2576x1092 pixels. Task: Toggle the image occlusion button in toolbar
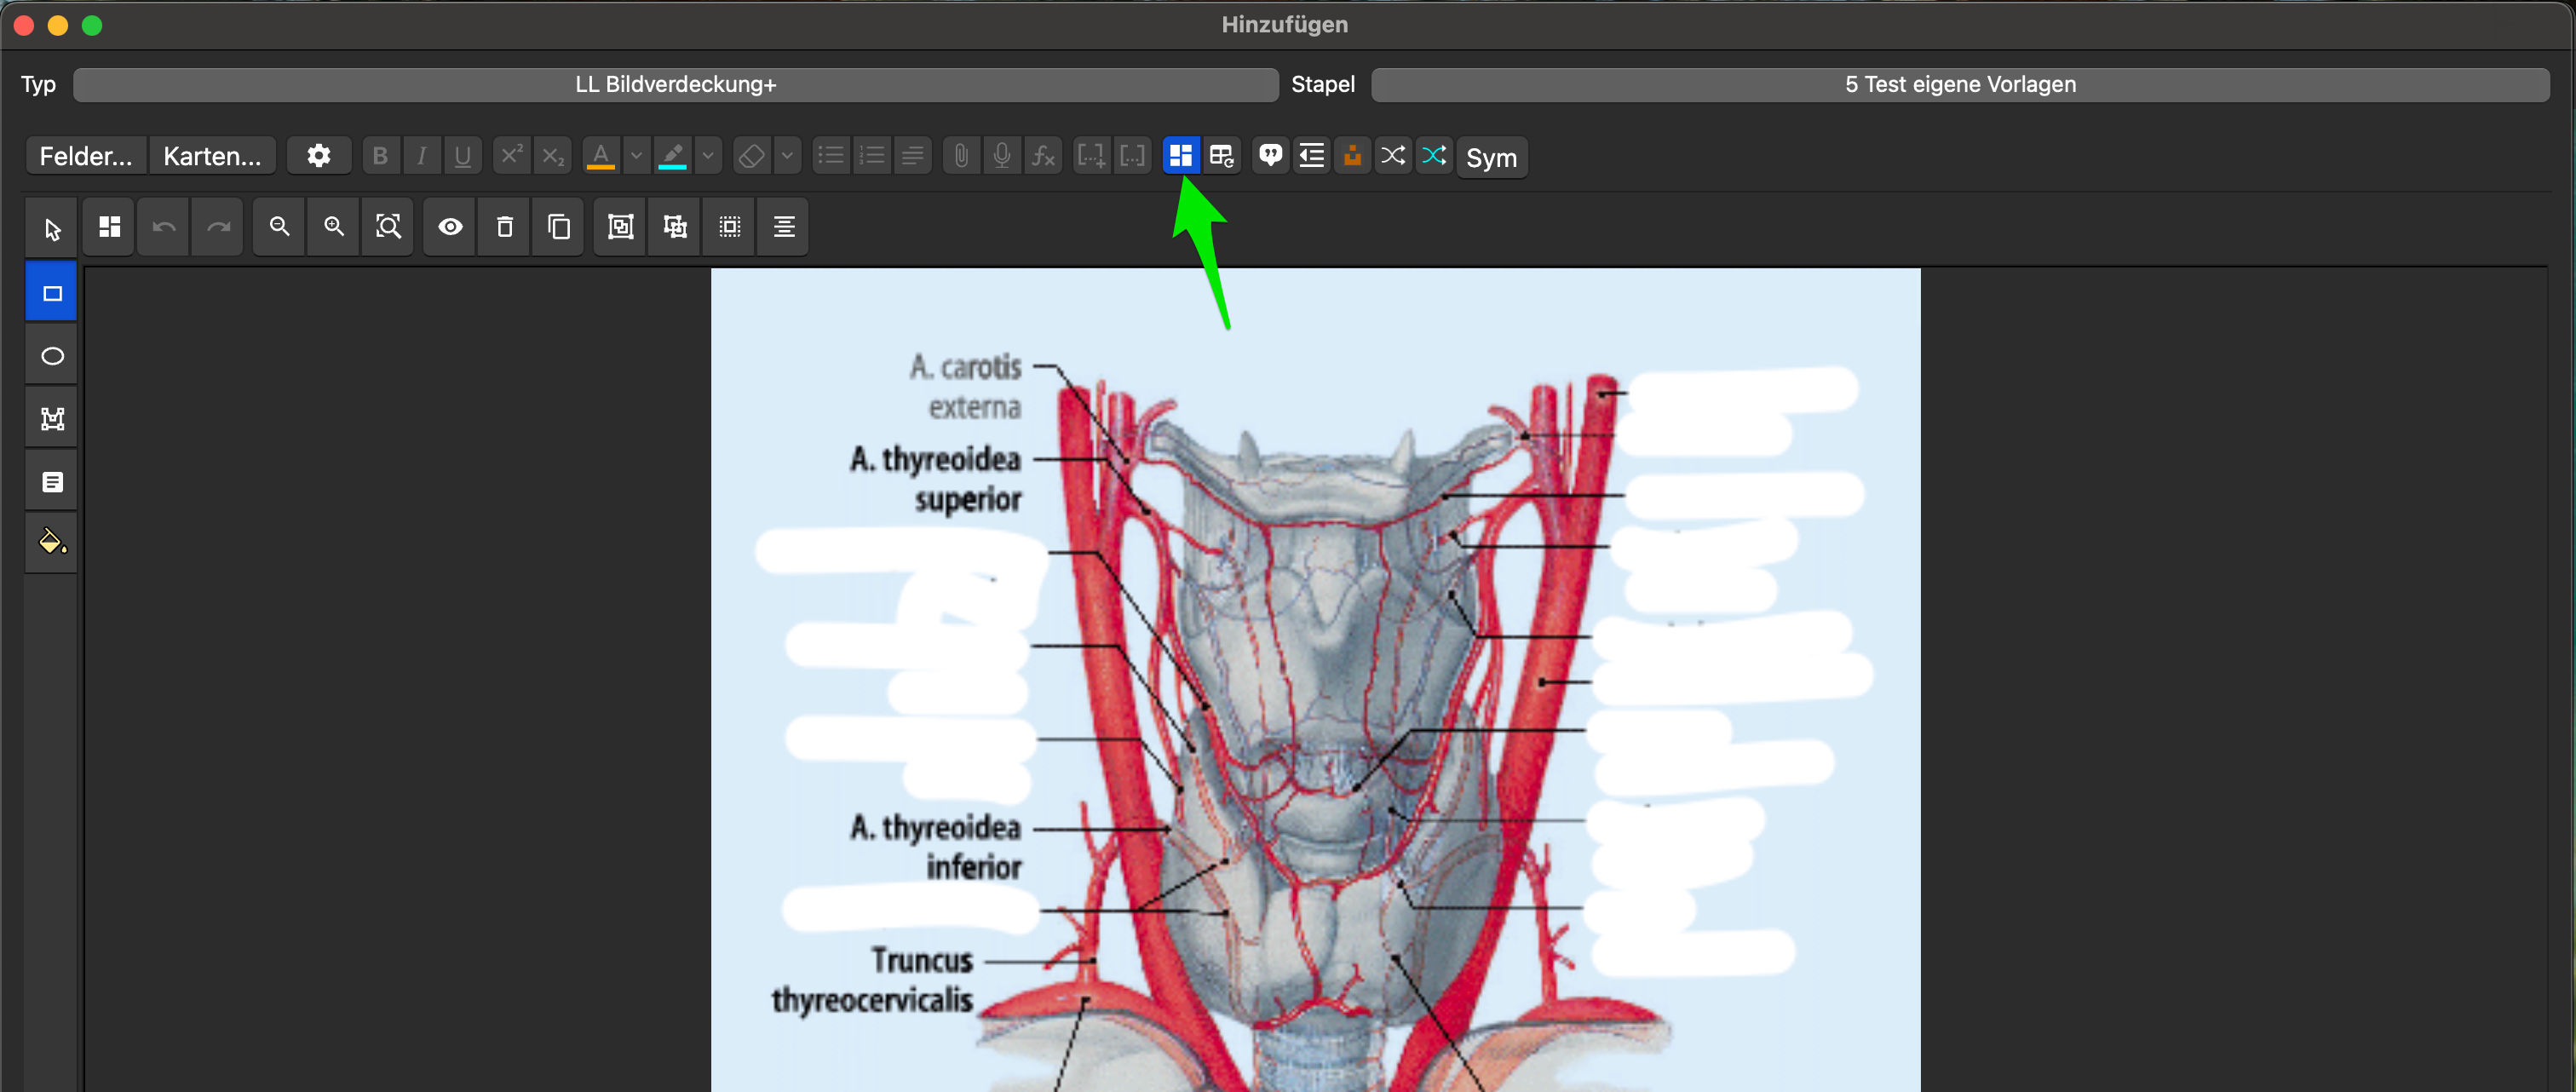pyautogui.click(x=1180, y=156)
